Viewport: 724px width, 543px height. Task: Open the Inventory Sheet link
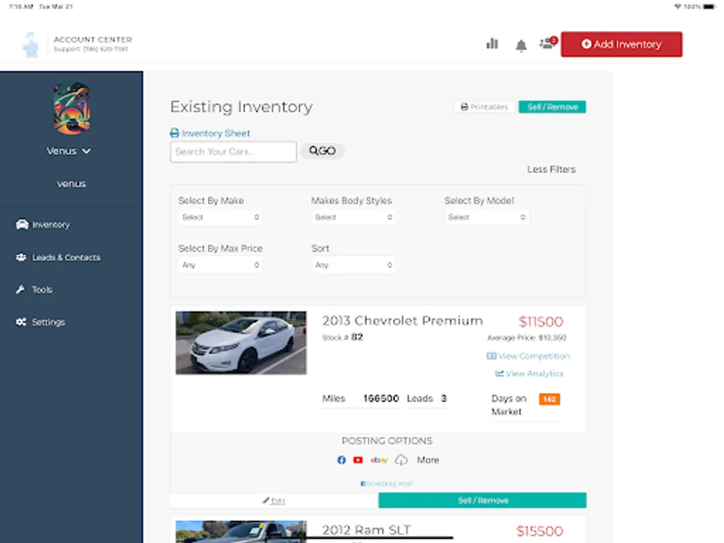point(210,133)
